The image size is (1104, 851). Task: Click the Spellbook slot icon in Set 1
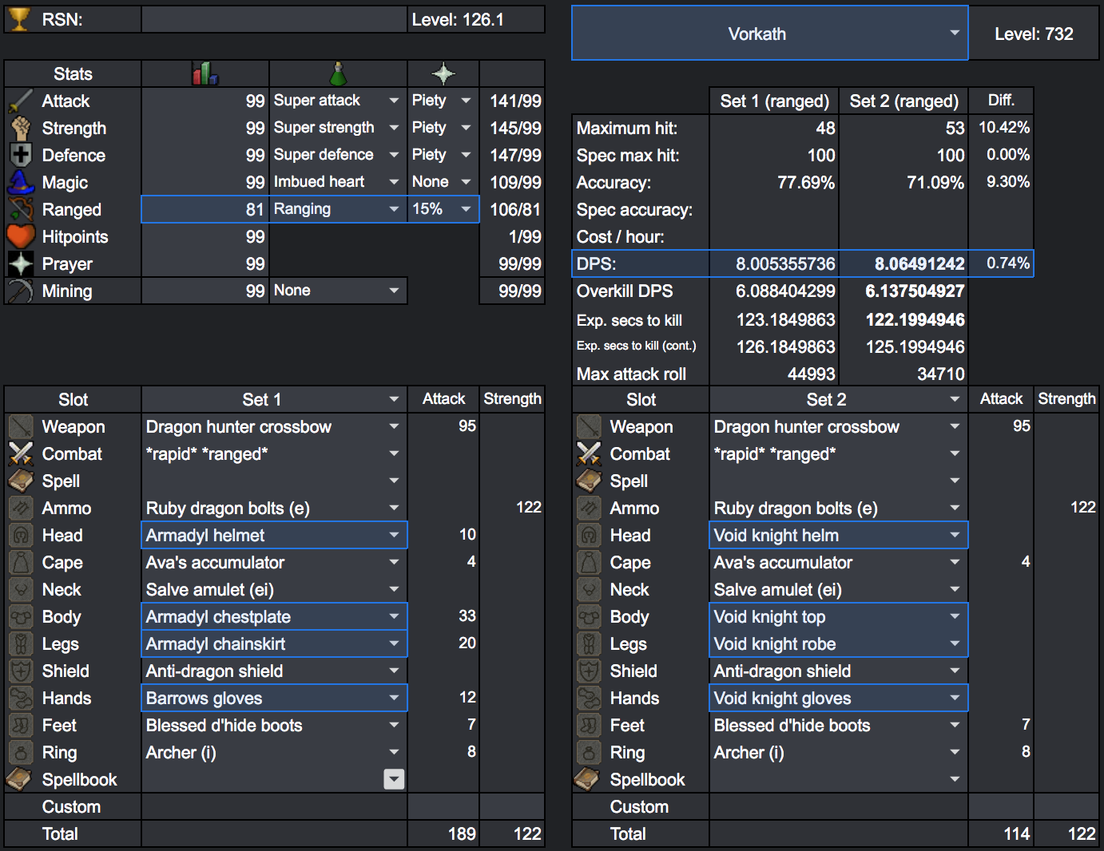[x=21, y=779]
